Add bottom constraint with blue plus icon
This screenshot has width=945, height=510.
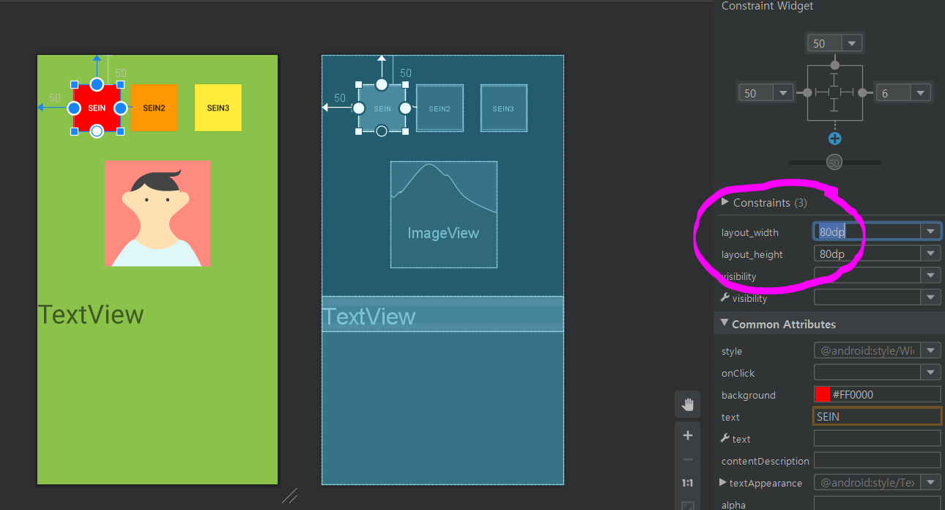point(834,138)
